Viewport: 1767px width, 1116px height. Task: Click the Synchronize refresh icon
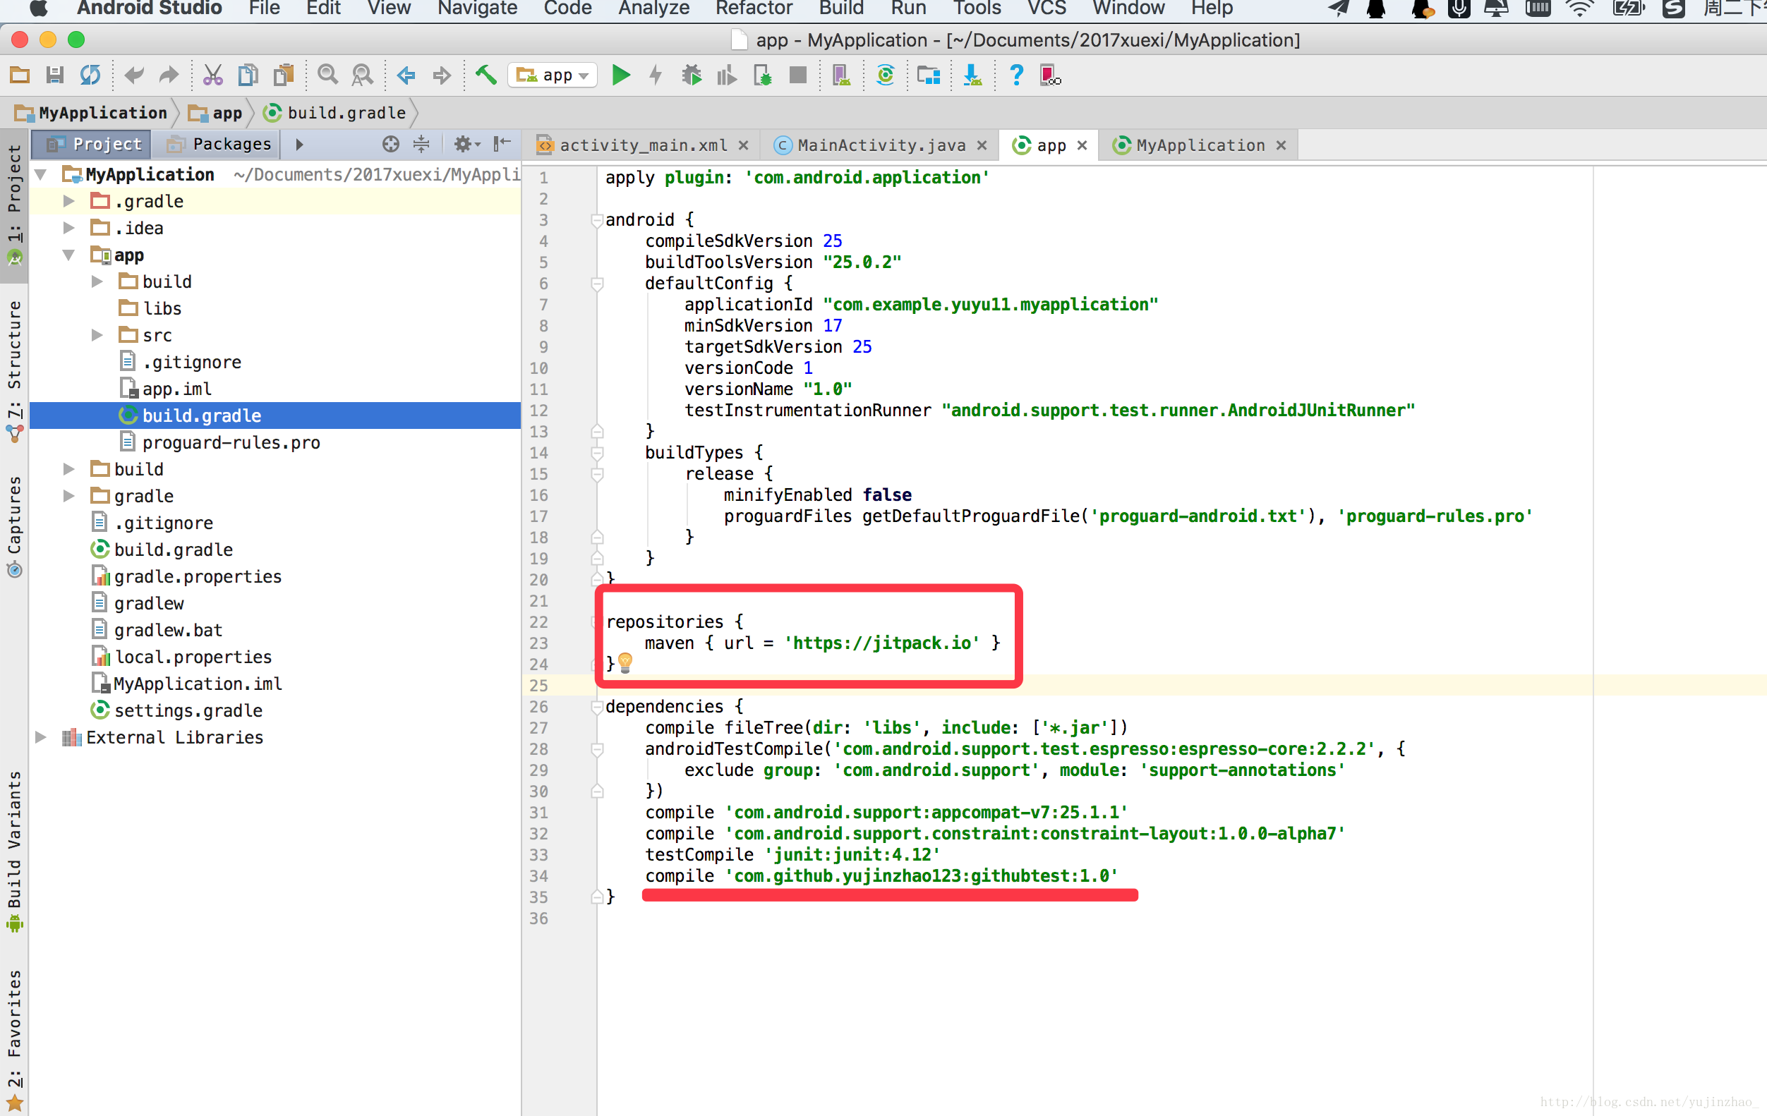pyautogui.click(x=90, y=75)
